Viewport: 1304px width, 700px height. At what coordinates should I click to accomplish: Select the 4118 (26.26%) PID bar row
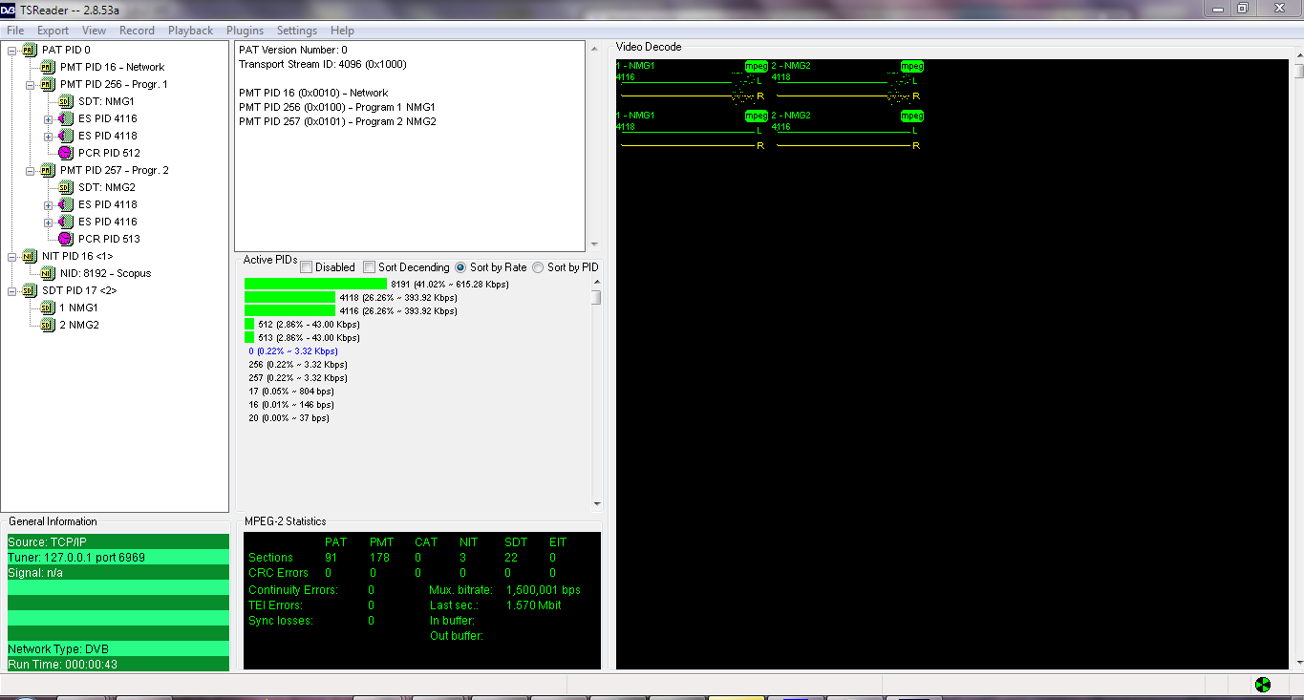point(351,297)
